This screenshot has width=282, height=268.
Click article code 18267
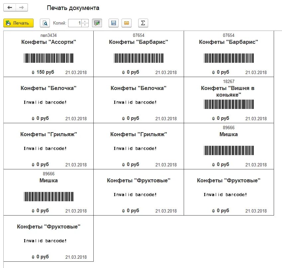click(229, 81)
